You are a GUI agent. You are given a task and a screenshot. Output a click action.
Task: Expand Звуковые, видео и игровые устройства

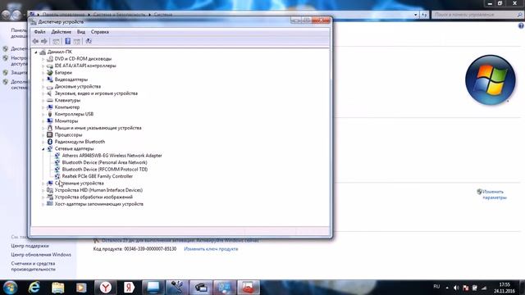43,93
